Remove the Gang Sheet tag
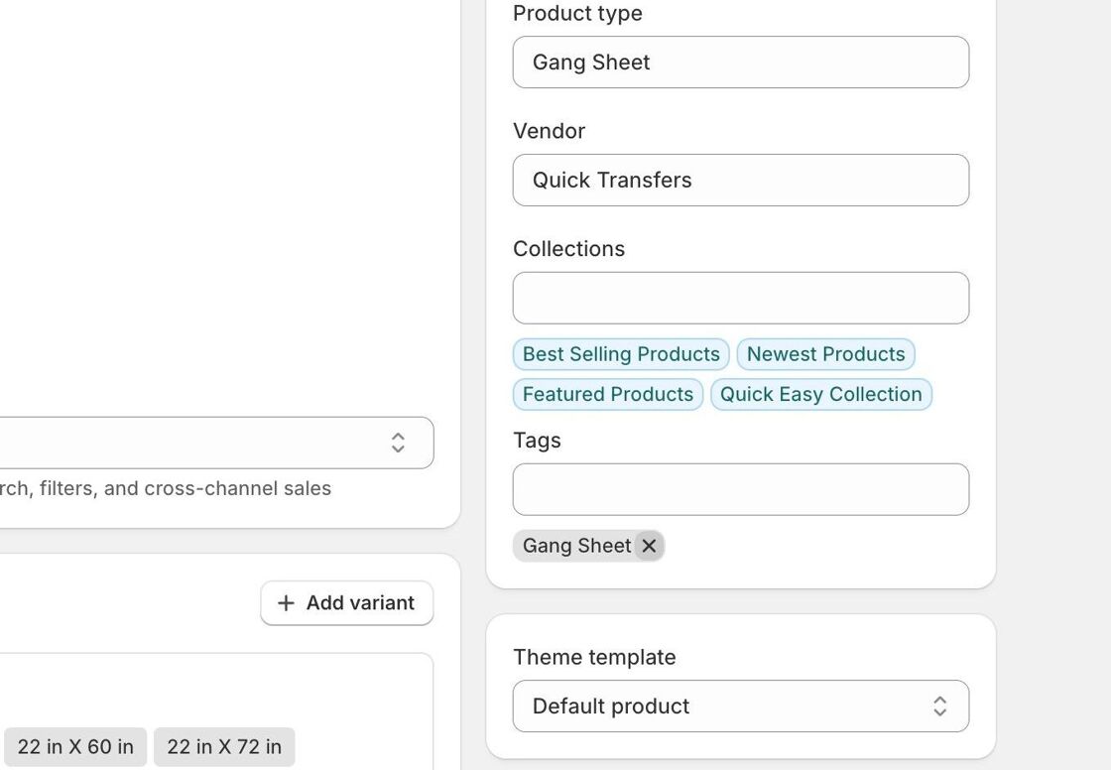The height and width of the screenshot is (770, 1111). click(649, 546)
